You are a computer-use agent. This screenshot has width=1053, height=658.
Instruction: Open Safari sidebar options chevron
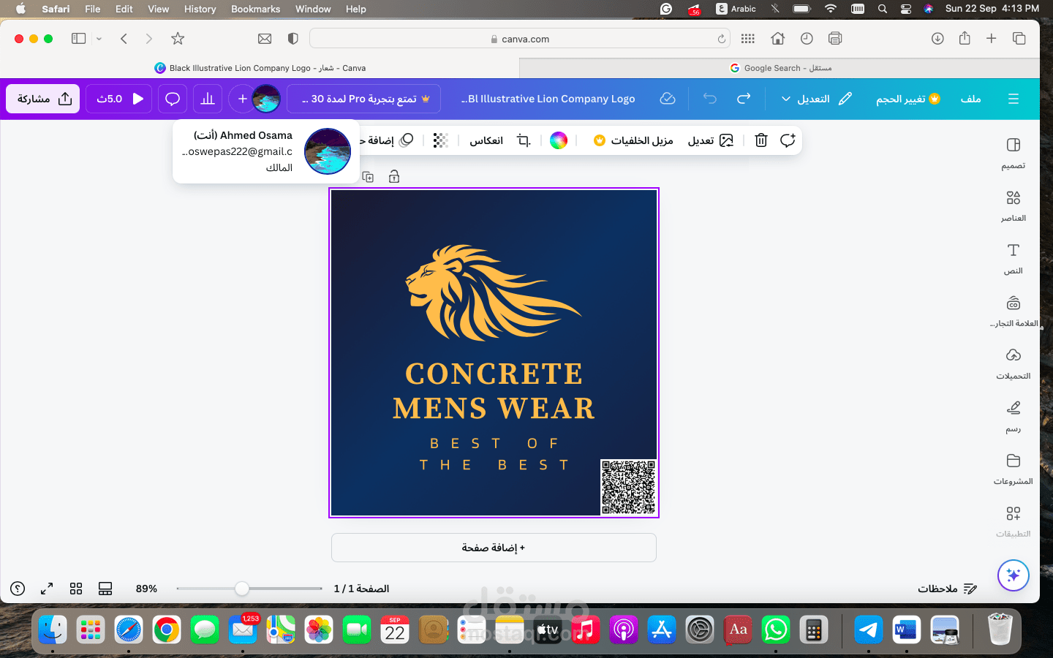pyautogui.click(x=99, y=39)
